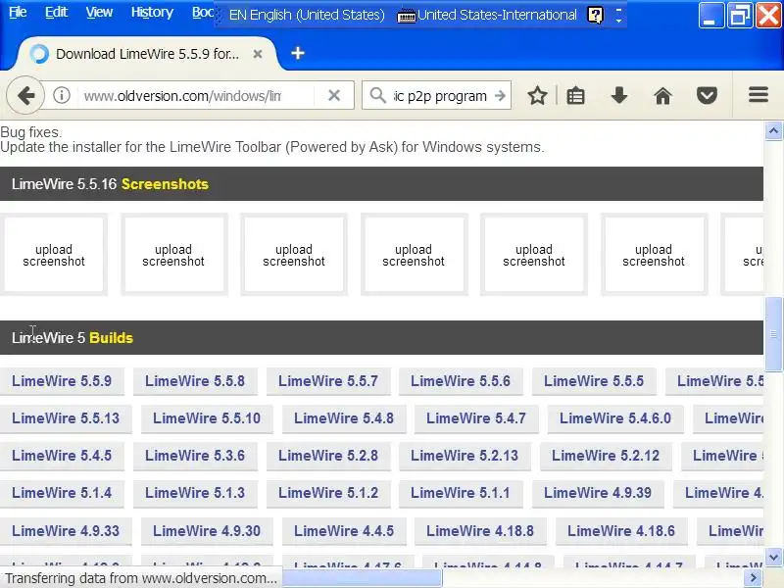784x588 pixels.
Task: Submit search with the go arrow
Action: pos(500,95)
